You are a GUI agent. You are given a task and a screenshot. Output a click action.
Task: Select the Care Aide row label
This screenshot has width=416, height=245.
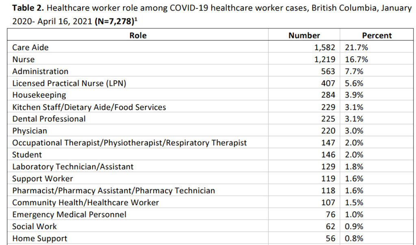30,47
